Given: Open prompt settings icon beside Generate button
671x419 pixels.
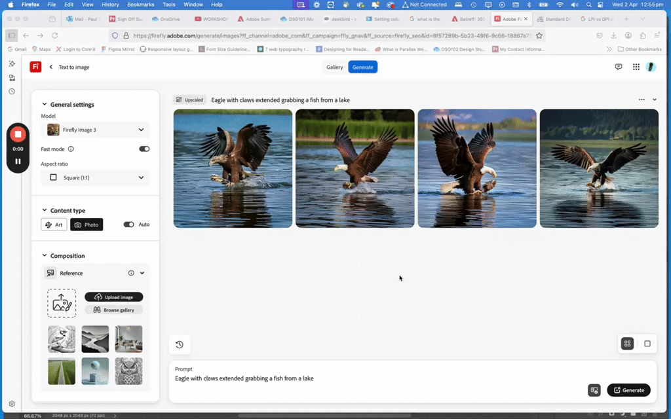Looking at the screenshot, I should (594, 390).
